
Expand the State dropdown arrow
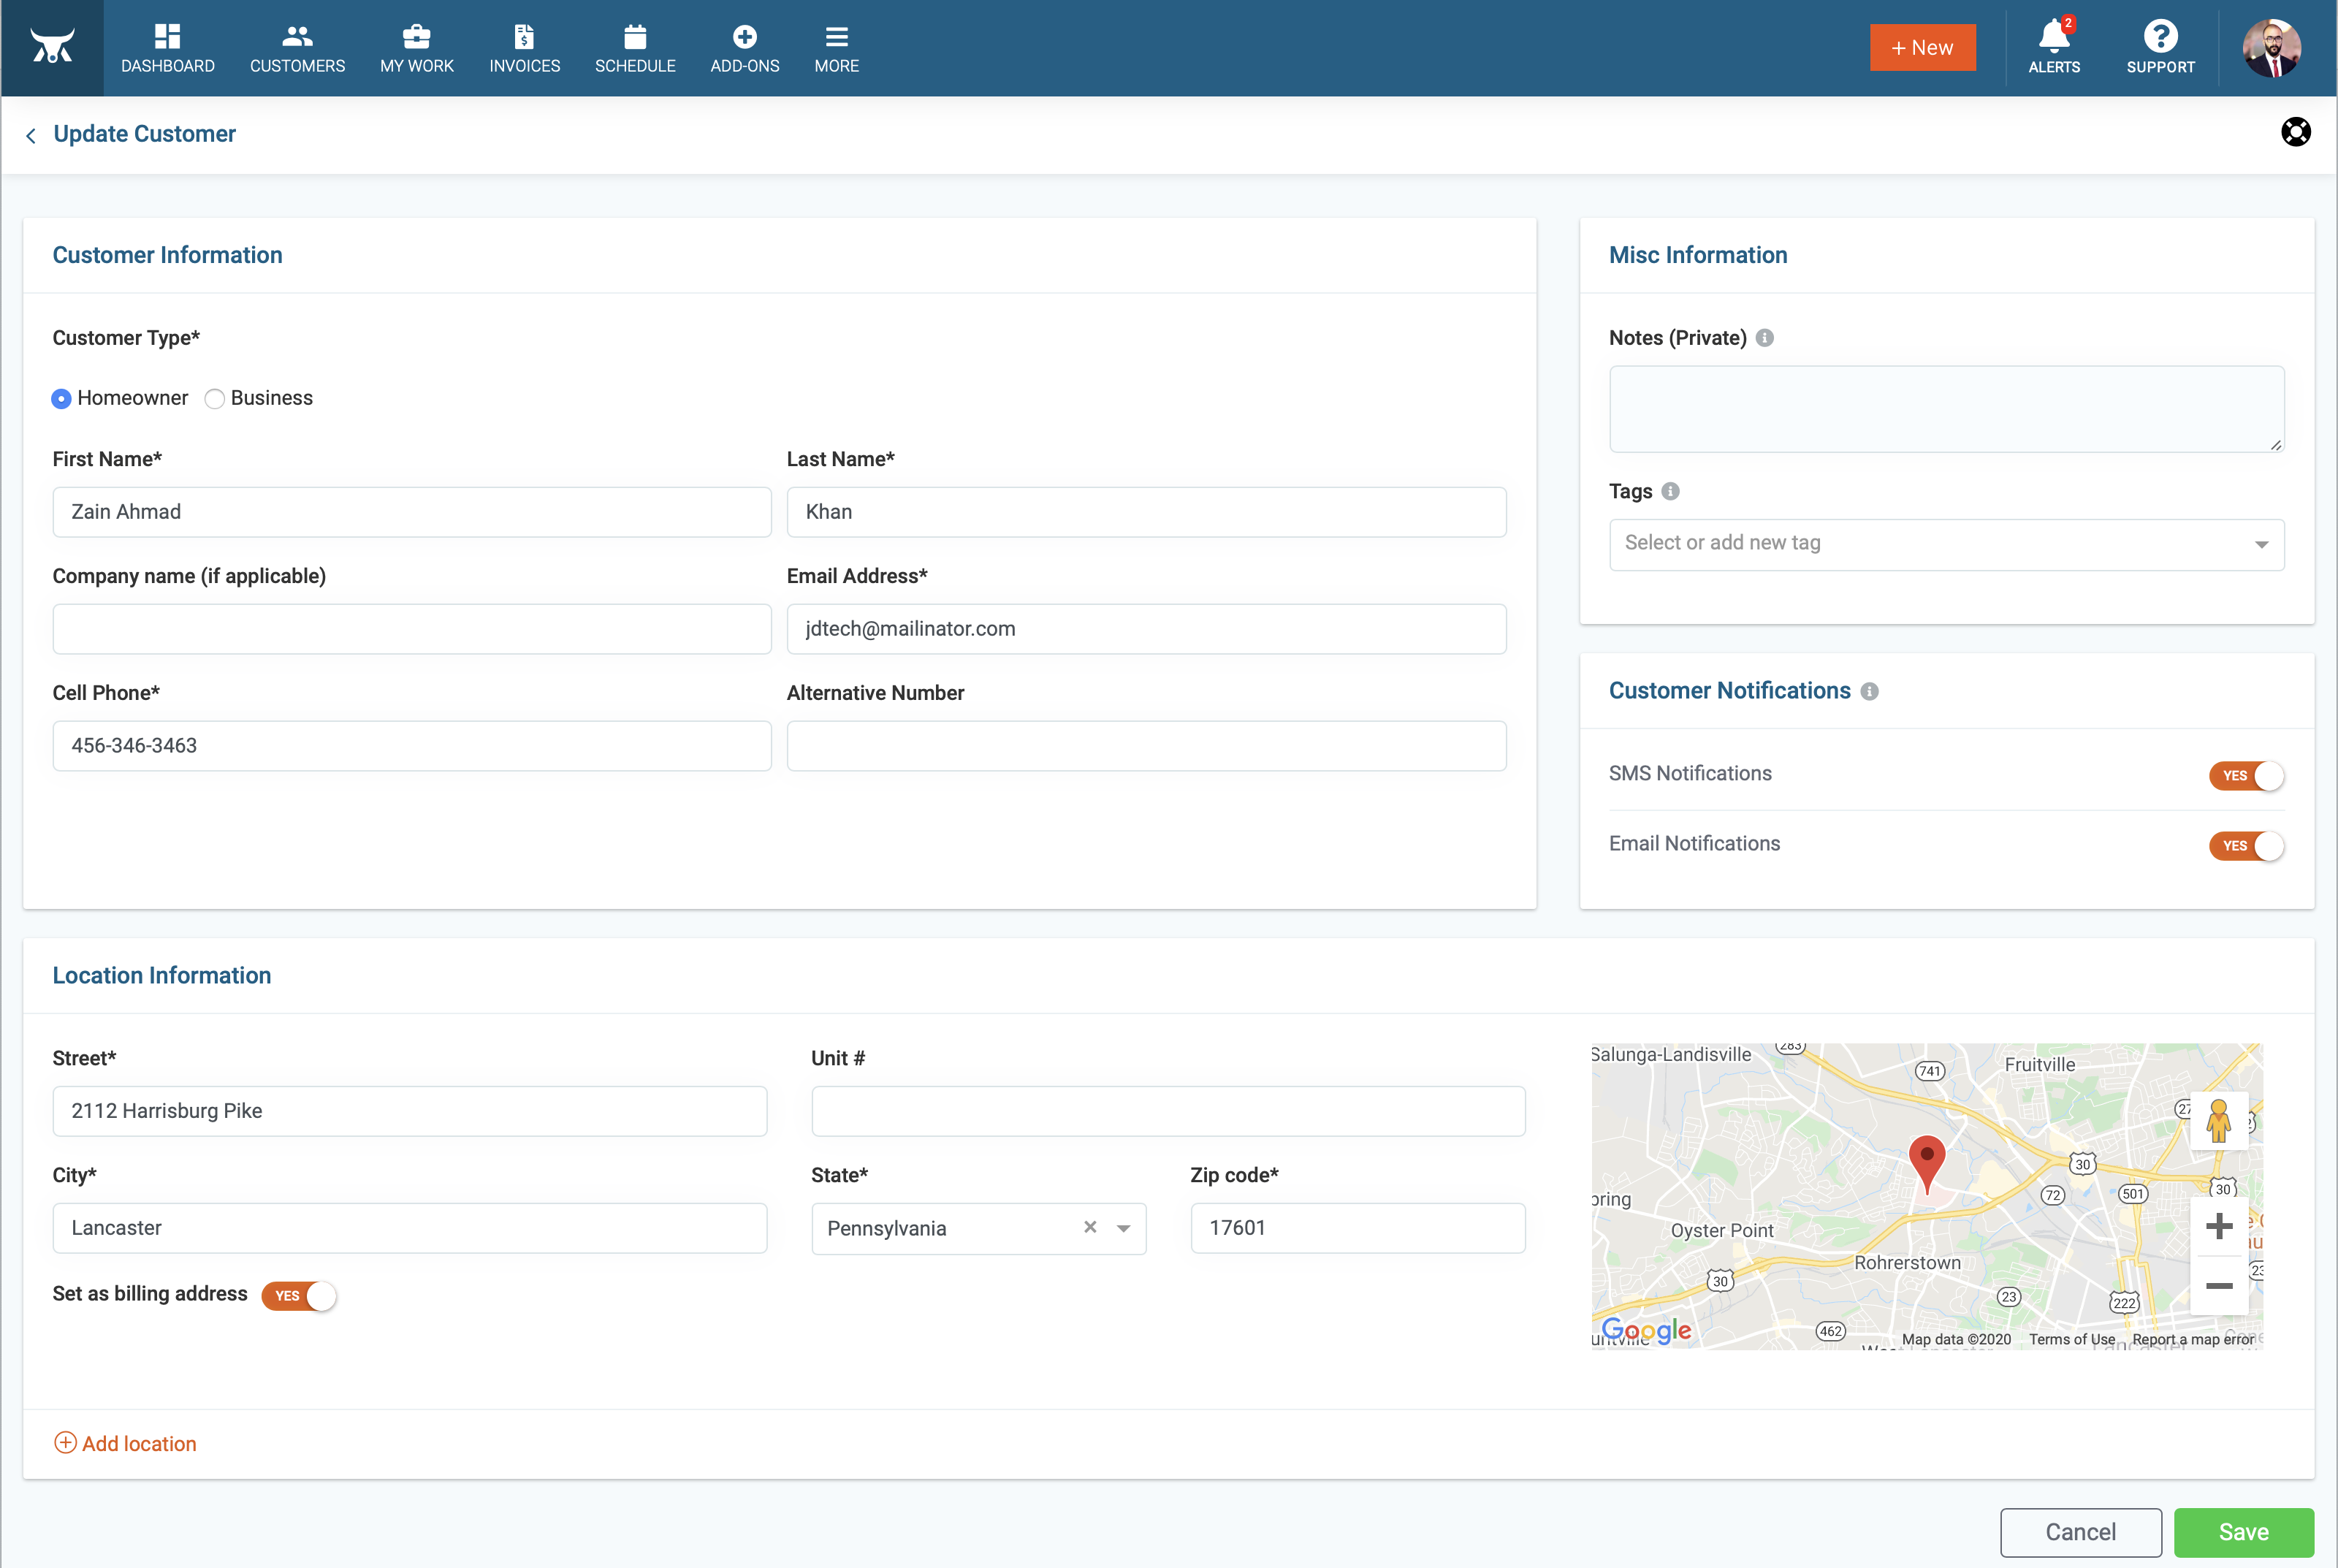click(1123, 1228)
